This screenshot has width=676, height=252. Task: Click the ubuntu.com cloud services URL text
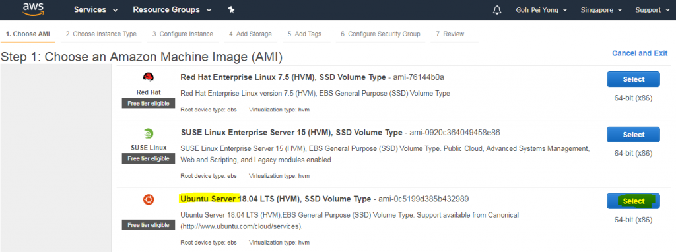point(242,226)
